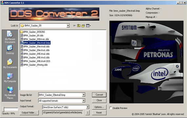The image size is (187, 118).
Task: Go up one folder level
Action: point(79,26)
